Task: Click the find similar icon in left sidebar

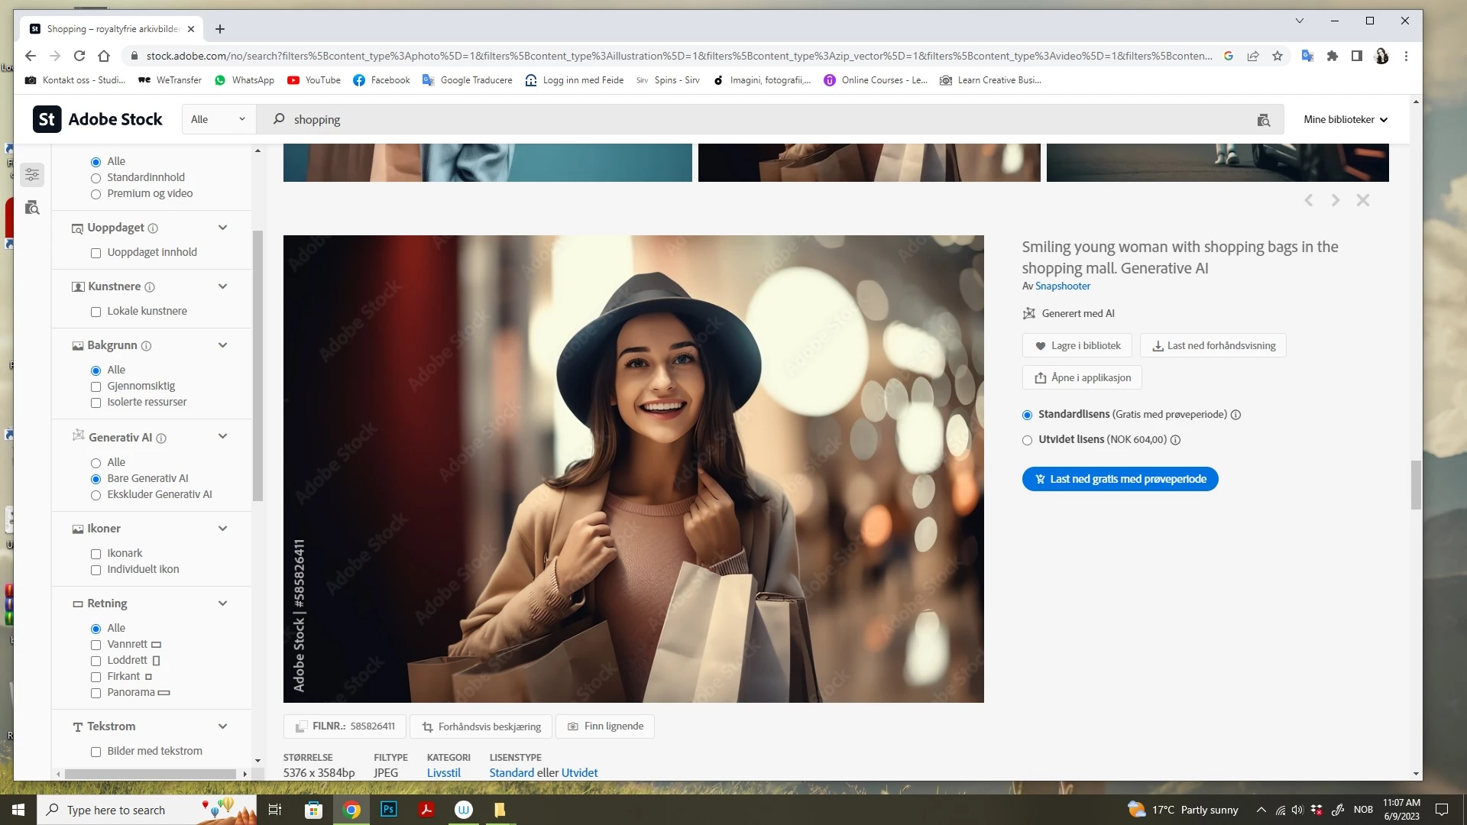Action: 32,208
